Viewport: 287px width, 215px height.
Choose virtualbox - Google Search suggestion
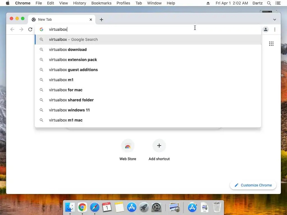pos(148,39)
